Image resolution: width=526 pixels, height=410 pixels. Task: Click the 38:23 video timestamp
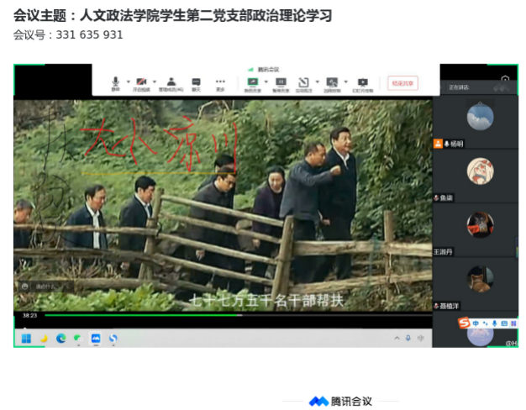tap(30, 315)
